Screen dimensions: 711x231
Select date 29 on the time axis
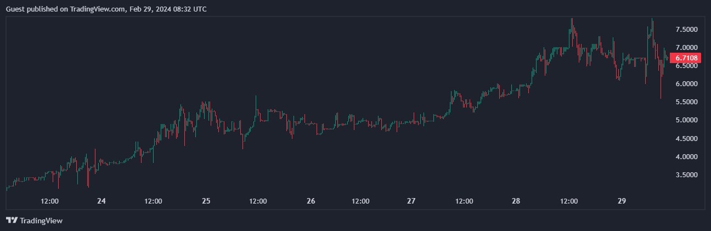pos(622,201)
